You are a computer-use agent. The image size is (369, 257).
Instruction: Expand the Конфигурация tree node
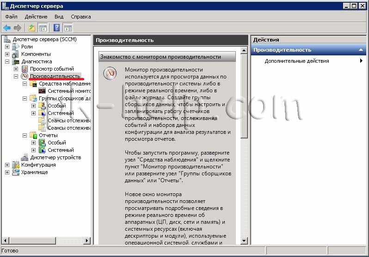coord(7,165)
